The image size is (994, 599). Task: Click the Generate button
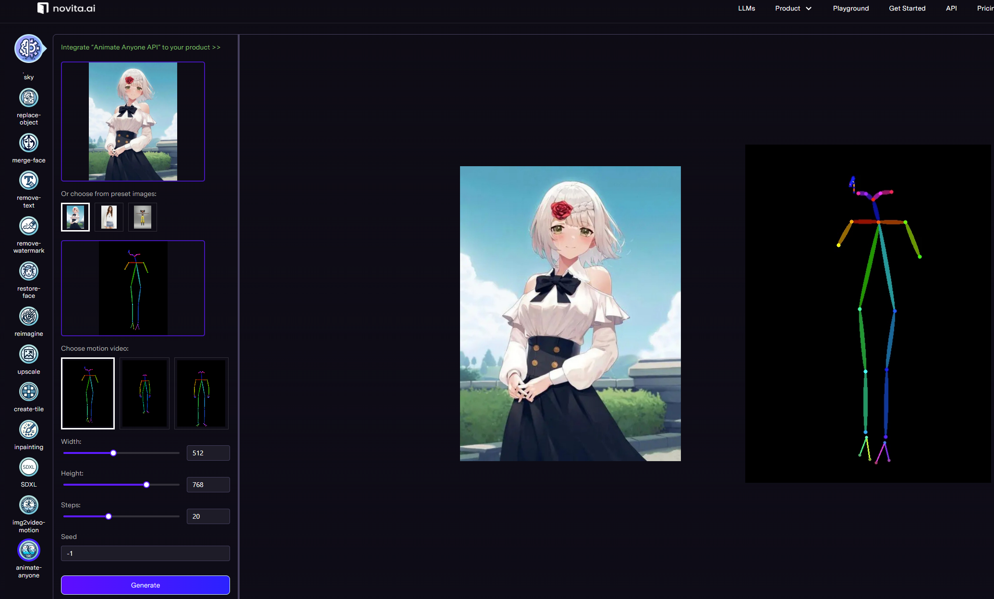pyautogui.click(x=145, y=585)
